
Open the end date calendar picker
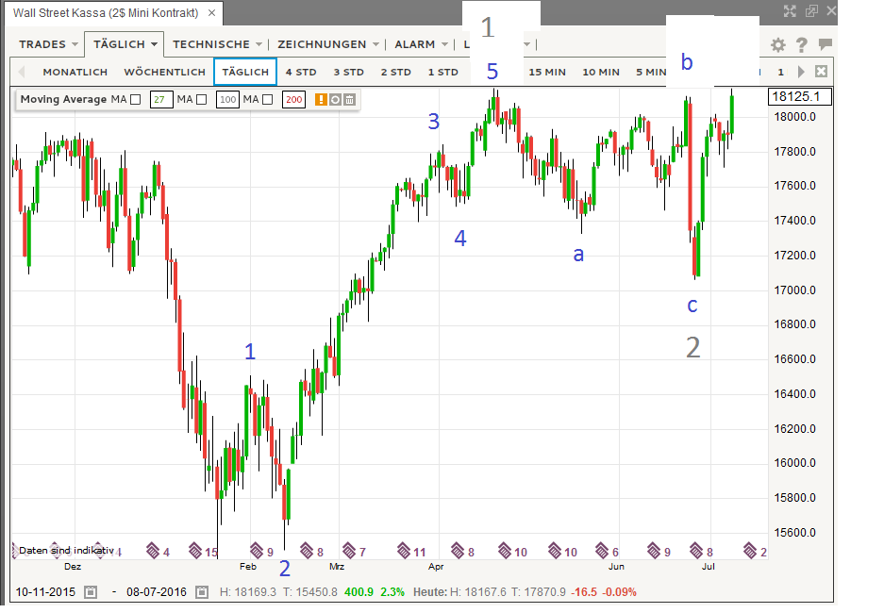202,592
